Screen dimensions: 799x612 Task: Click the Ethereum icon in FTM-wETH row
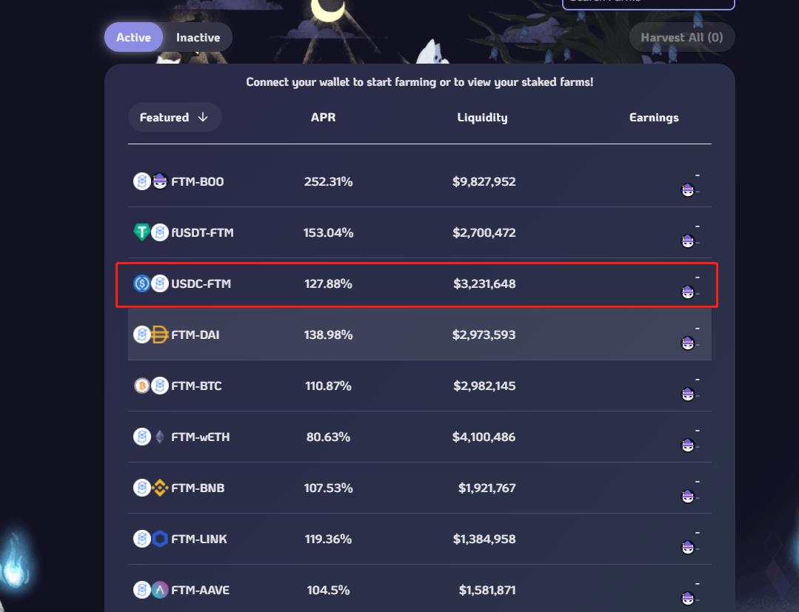point(160,437)
